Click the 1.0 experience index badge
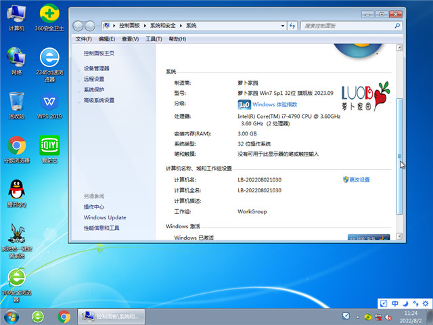This screenshot has height=325, width=433. click(x=244, y=104)
